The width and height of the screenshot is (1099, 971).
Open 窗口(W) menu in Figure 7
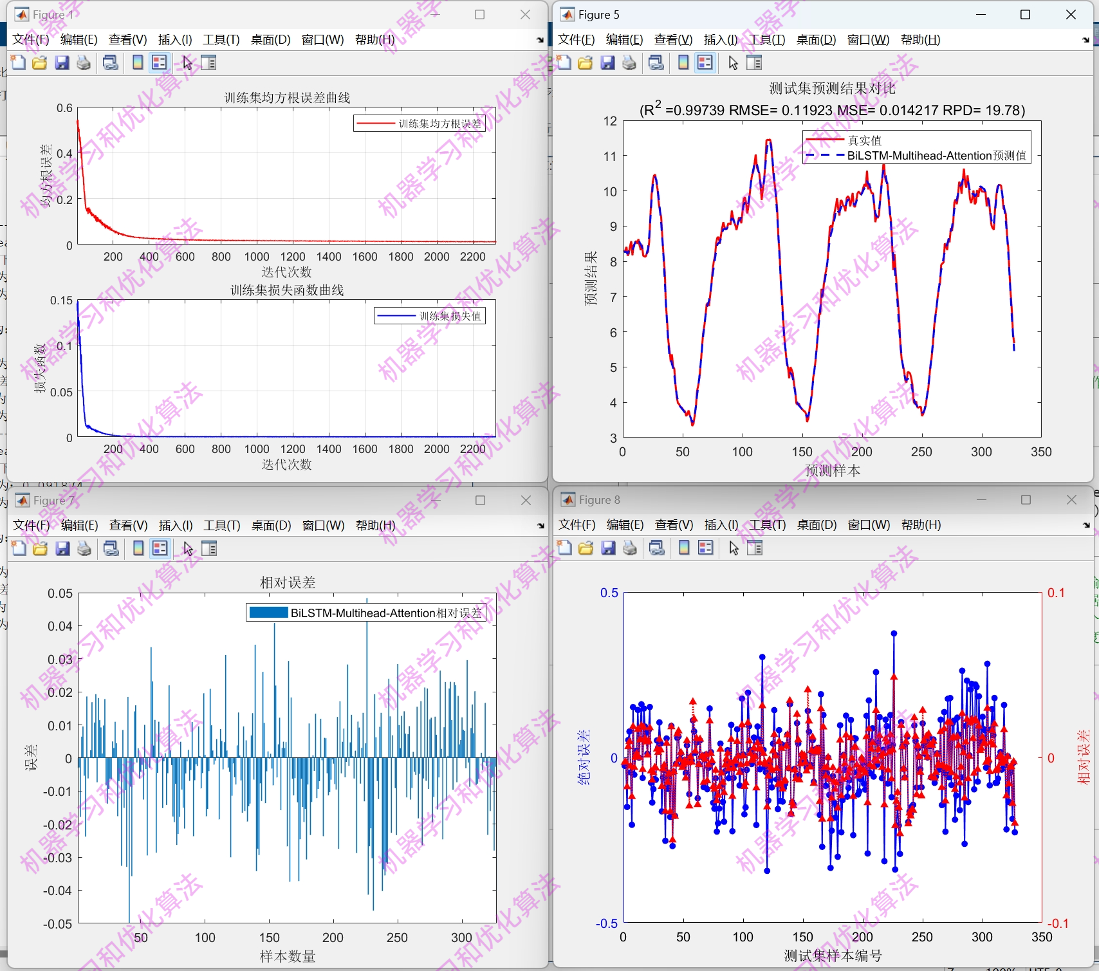(x=324, y=526)
